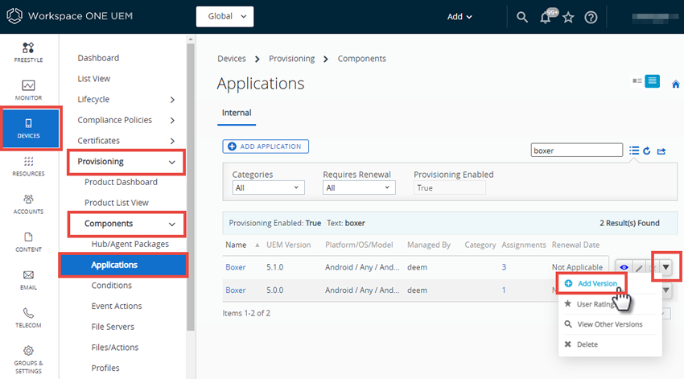The width and height of the screenshot is (684, 379).
Task: Open the saved pages star icon
Action: [568, 17]
